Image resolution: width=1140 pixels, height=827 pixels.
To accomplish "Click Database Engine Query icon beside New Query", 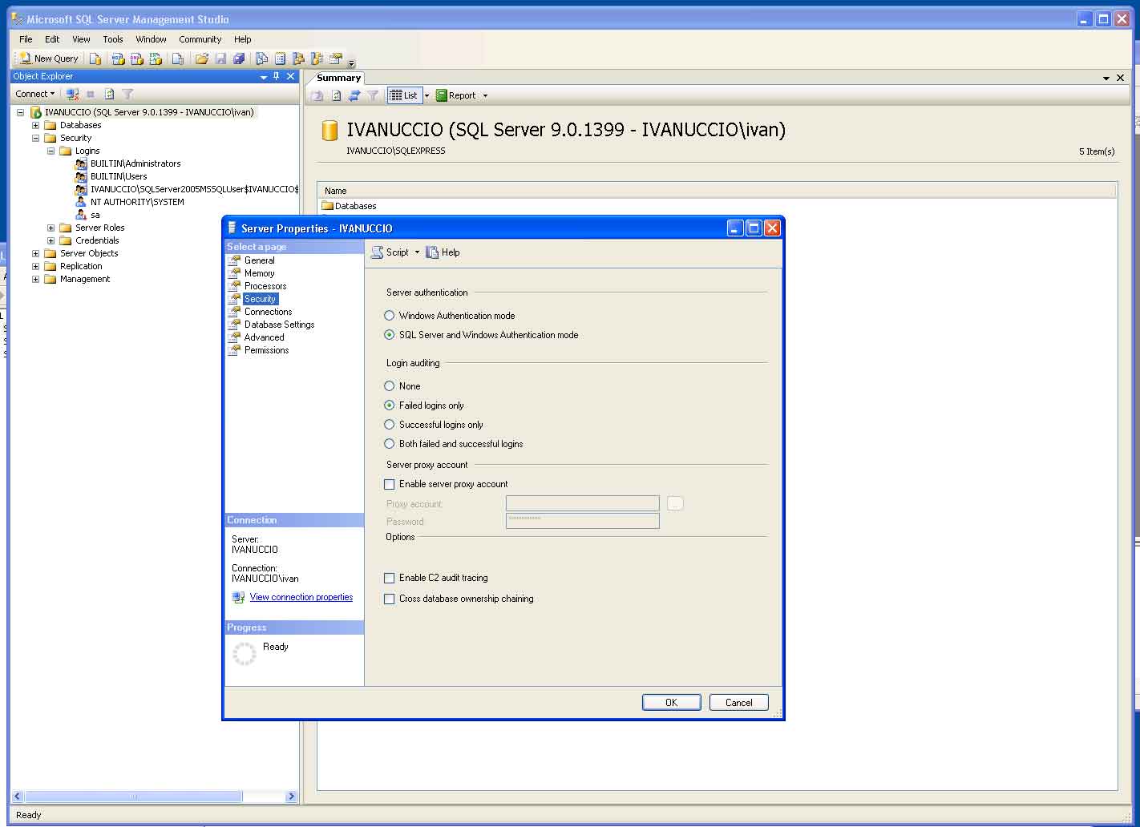I will coord(95,58).
